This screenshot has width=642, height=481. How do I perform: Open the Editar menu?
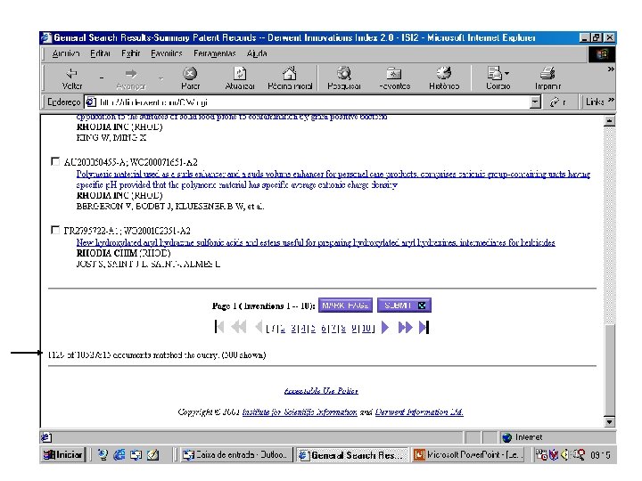[100, 53]
